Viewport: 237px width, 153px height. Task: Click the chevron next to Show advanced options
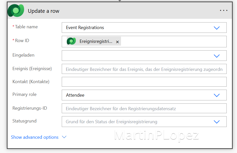click(x=64, y=137)
